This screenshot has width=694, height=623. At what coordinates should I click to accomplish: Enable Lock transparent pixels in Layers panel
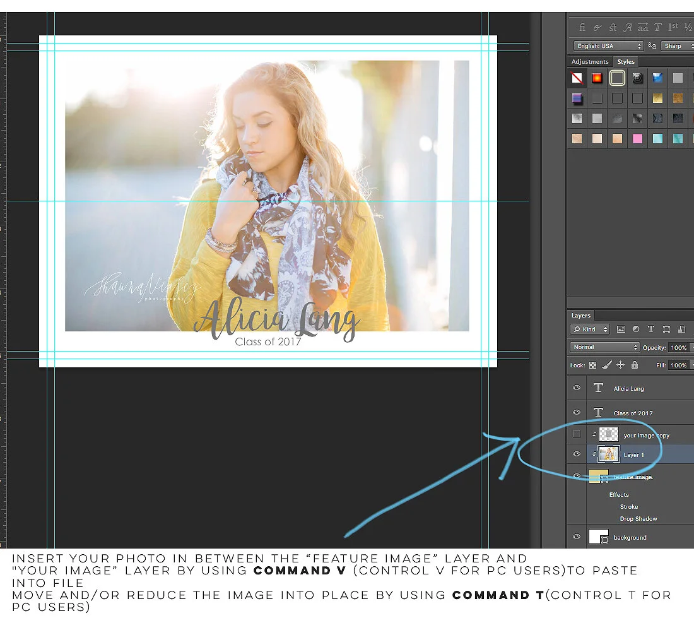coord(593,364)
